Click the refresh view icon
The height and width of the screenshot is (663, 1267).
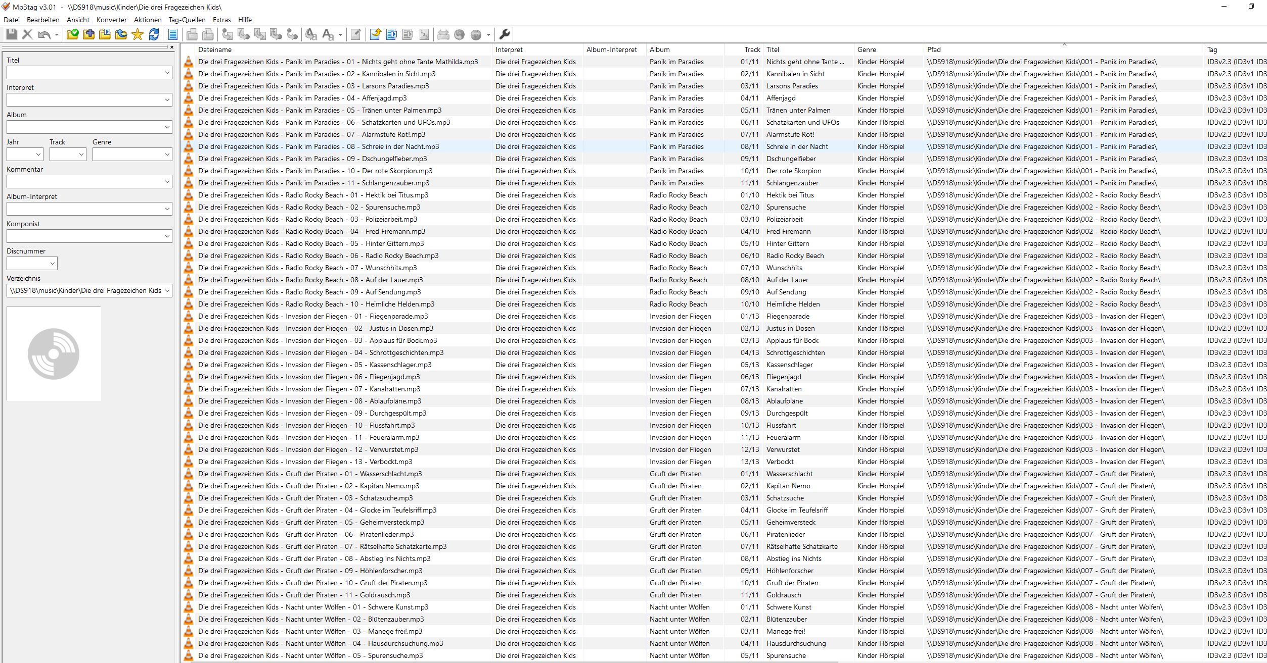(x=154, y=34)
